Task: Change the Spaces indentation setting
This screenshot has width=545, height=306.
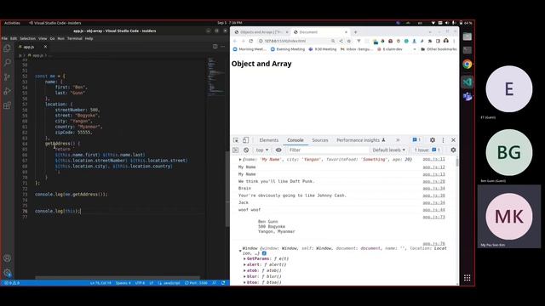Action: pos(123,283)
